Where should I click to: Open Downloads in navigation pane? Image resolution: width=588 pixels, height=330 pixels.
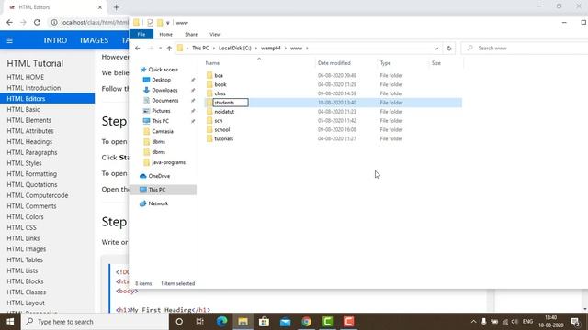[164, 90]
